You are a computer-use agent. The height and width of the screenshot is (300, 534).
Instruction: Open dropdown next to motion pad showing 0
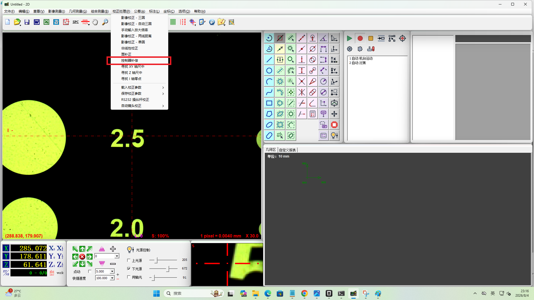coord(117,256)
